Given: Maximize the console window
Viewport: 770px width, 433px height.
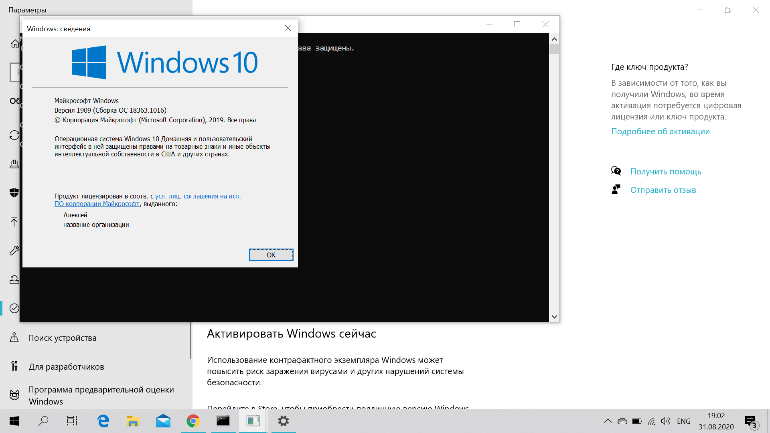Looking at the screenshot, I should 517,24.
